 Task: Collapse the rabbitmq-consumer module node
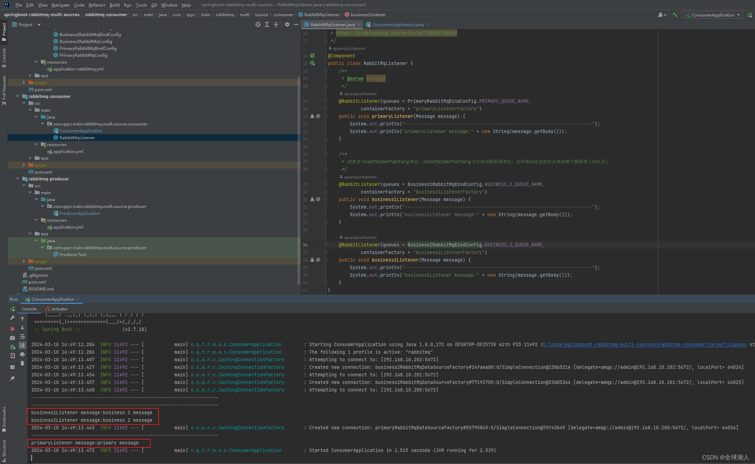18,96
